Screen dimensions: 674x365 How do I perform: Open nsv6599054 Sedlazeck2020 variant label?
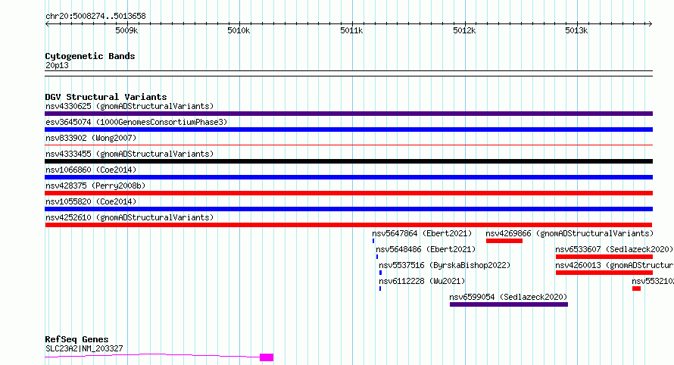[508, 297]
